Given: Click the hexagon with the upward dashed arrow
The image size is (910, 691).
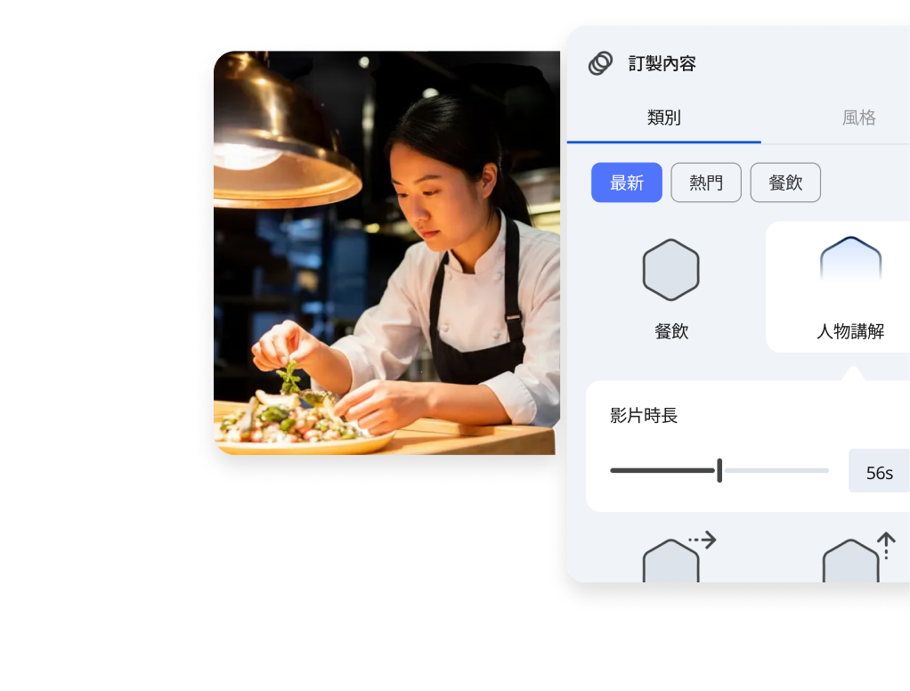Looking at the screenshot, I should click(x=851, y=560).
